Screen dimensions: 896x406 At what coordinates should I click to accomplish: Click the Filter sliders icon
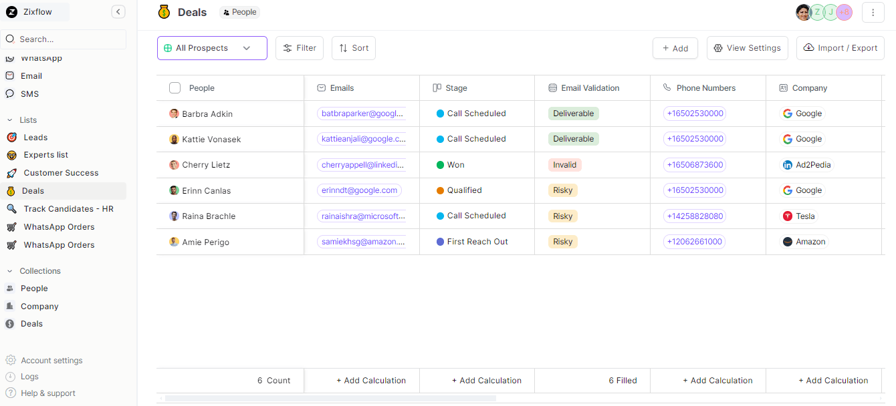(x=288, y=48)
